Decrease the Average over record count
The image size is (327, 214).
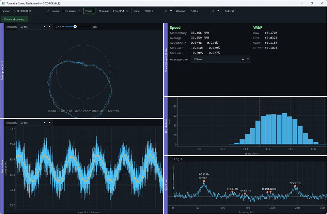(x=248, y=59)
